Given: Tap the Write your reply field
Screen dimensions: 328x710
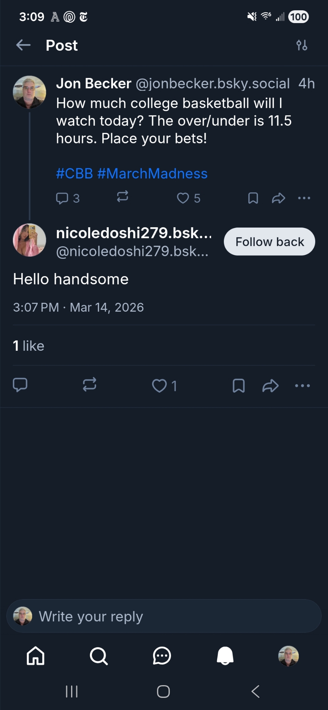Looking at the screenshot, I should [164, 616].
